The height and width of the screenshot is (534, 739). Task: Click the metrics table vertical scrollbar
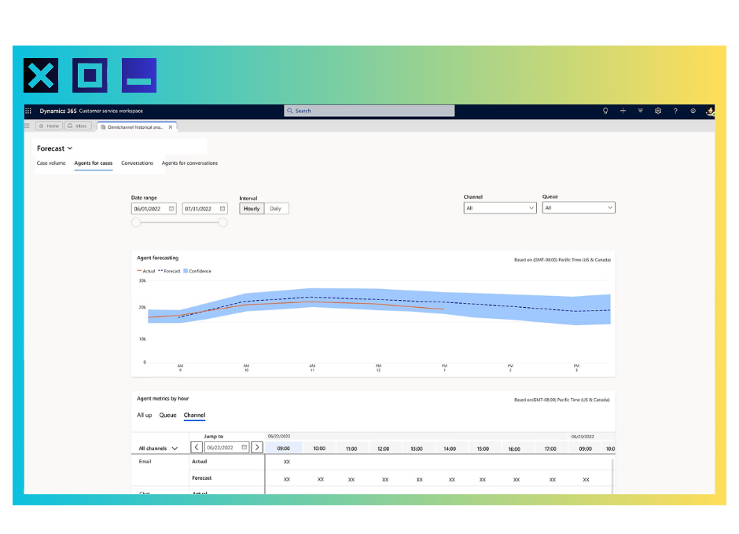[612, 476]
